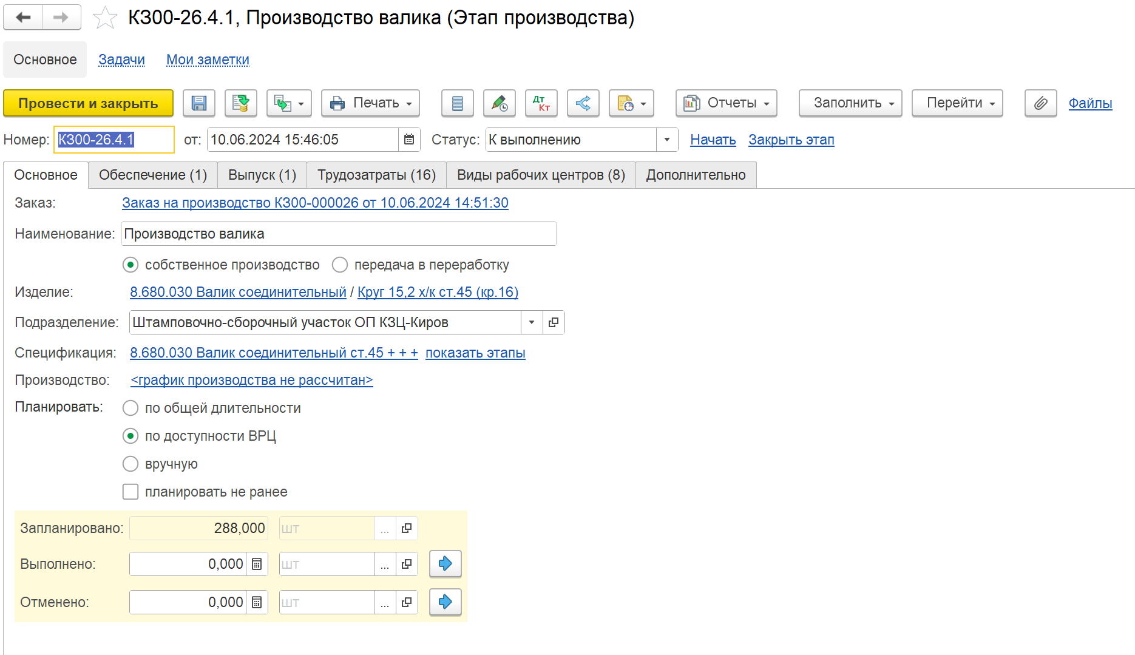Image resolution: width=1135 pixels, height=655 pixels.
Task: Switch to Виды рабочих центров (8) tab
Action: point(541,175)
